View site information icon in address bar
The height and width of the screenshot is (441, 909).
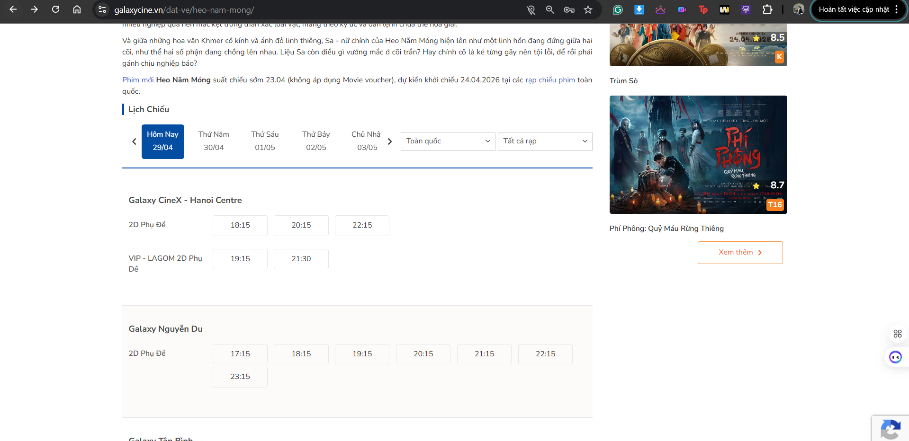(102, 9)
